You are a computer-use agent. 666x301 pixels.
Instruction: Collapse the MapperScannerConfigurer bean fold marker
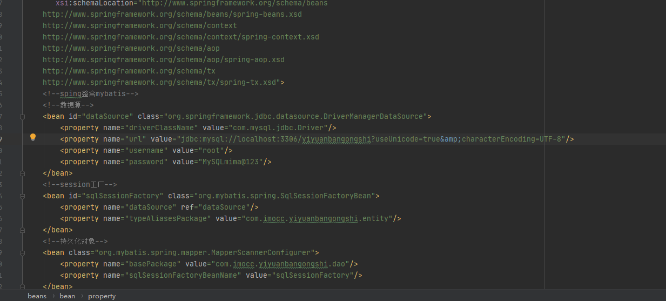(22, 252)
